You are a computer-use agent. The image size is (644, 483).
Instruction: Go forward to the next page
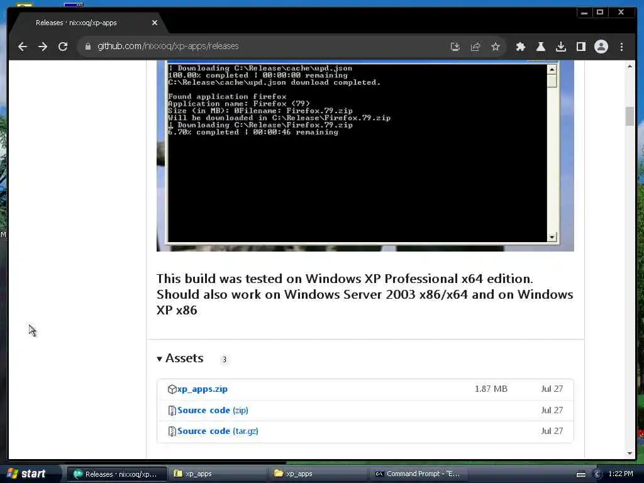pyautogui.click(x=43, y=47)
